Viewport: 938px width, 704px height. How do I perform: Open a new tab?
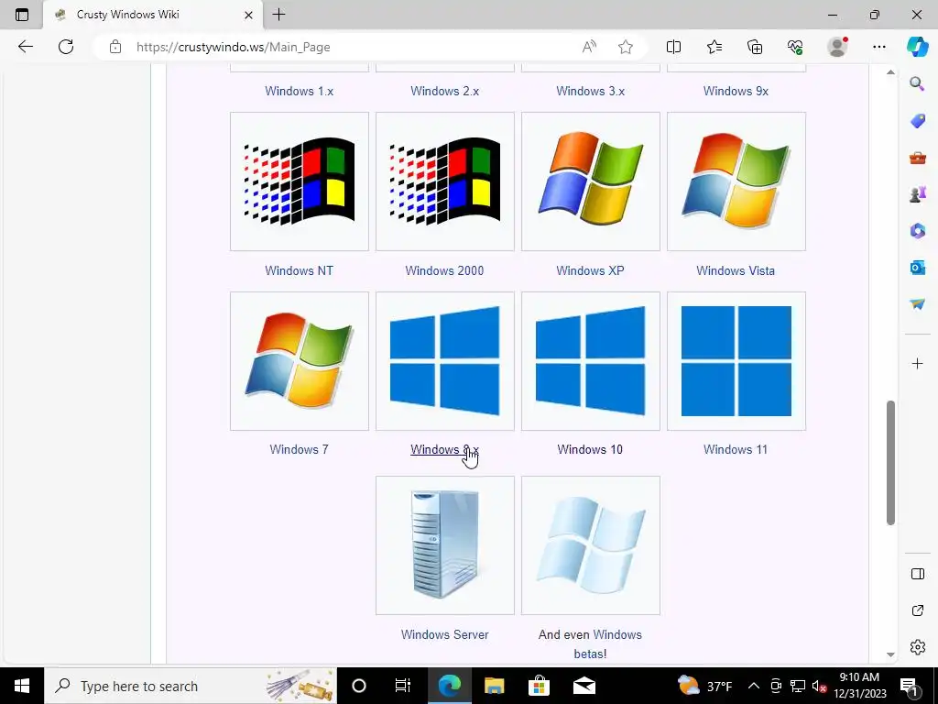[x=278, y=15]
